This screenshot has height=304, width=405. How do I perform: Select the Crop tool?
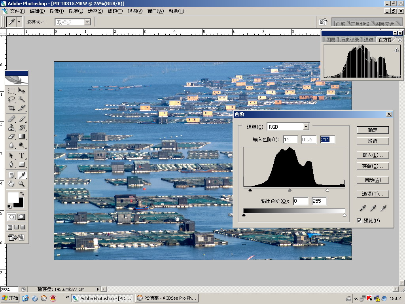coord(11,108)
